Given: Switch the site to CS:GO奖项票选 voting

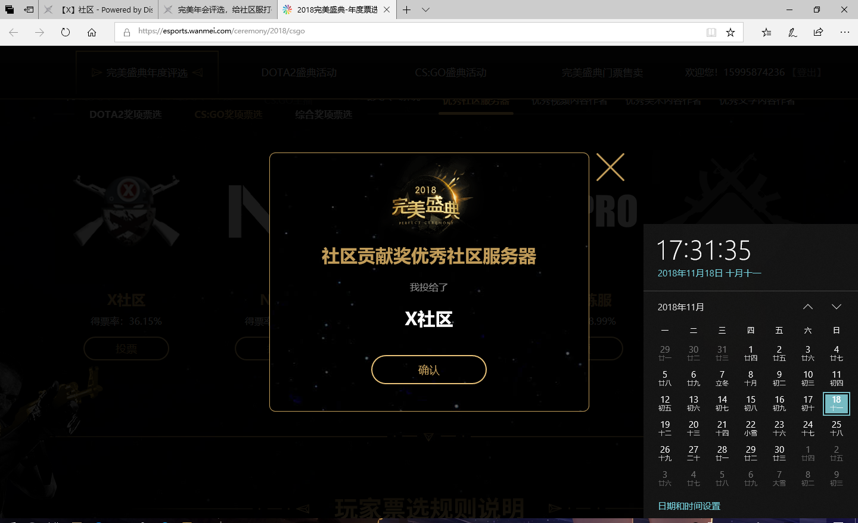Looking at the screenshot, I should (228, 115).
